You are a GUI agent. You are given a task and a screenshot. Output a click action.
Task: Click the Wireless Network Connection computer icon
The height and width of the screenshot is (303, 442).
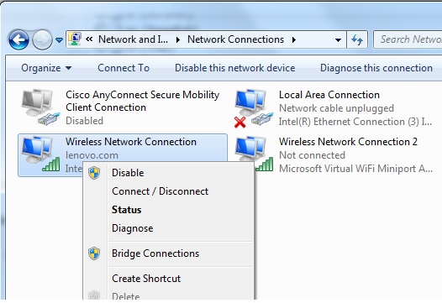tap(41, 154)
